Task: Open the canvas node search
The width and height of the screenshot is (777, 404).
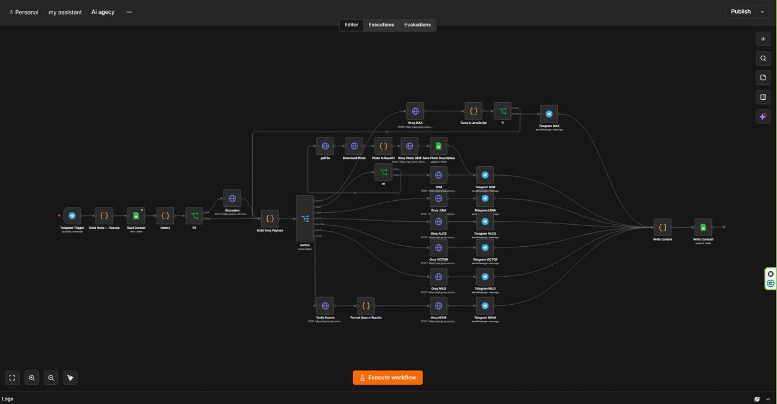Action: pos(763,58)
